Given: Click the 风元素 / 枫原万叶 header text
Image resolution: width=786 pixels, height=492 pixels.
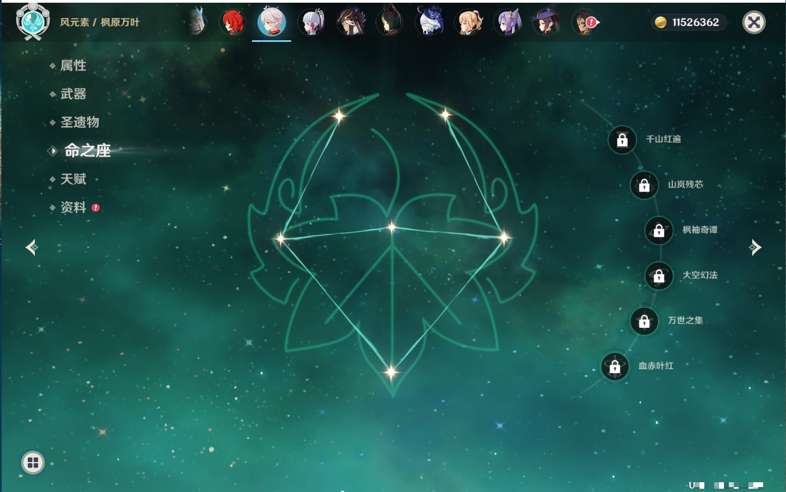Looking at the screenshot, I should pos(100,22).
